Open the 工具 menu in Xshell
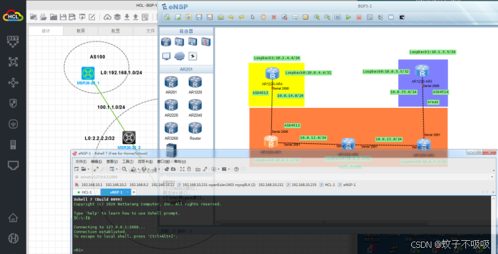The height and width of the screenshot is (254, 498). (x=128, y=161)
